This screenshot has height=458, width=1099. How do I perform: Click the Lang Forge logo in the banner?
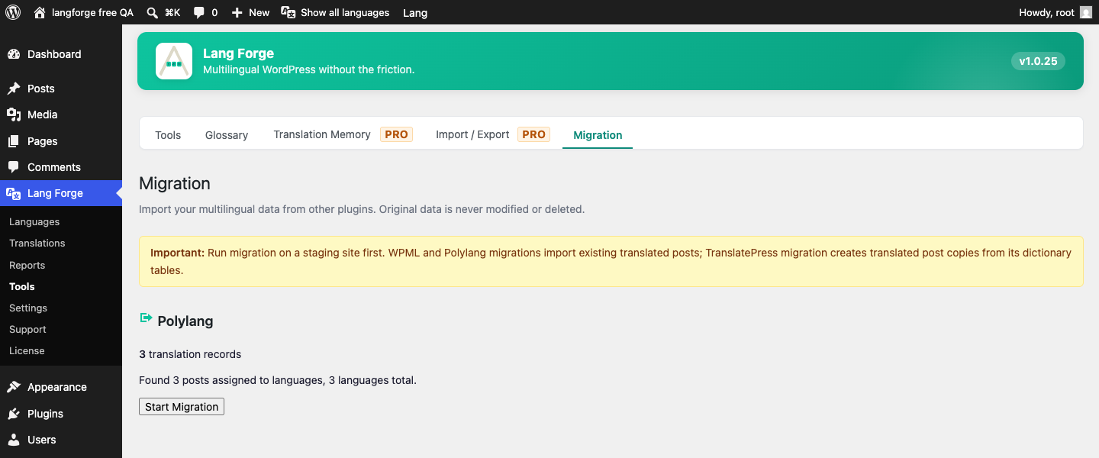[174, 61]
